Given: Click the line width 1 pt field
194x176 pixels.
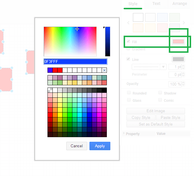Looking at the screenshot, I should tap(175, 67).
